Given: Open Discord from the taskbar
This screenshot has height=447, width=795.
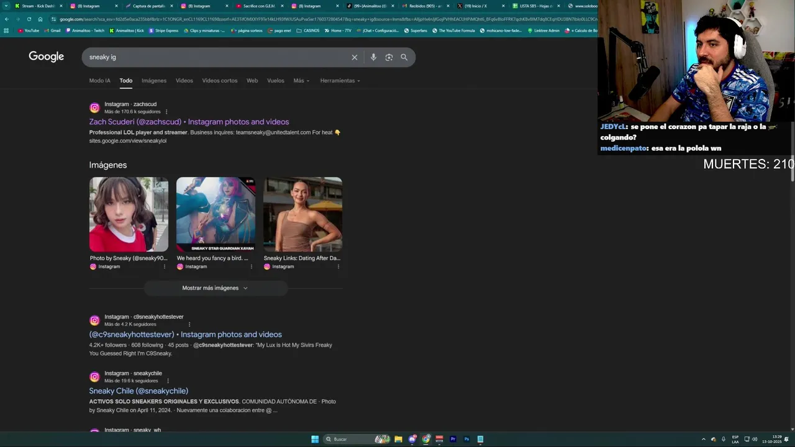Looking at the screenshot, I should pos(412,439).
